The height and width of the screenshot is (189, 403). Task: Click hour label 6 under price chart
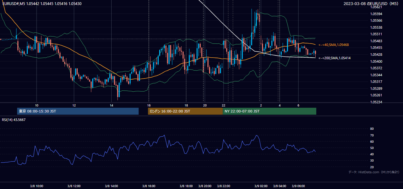point(298,105)
